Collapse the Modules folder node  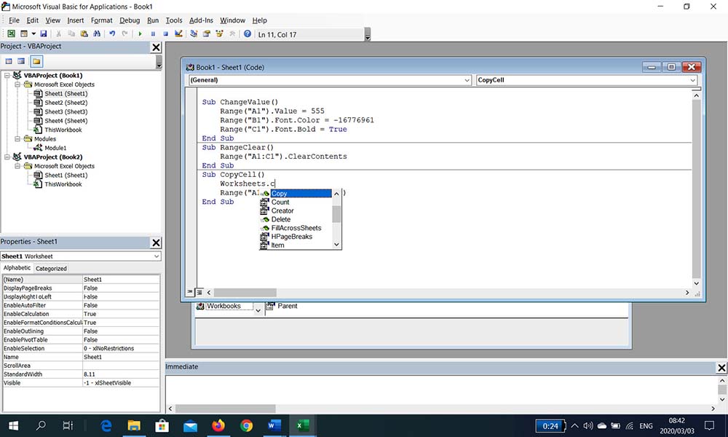(x=17, y=139)
